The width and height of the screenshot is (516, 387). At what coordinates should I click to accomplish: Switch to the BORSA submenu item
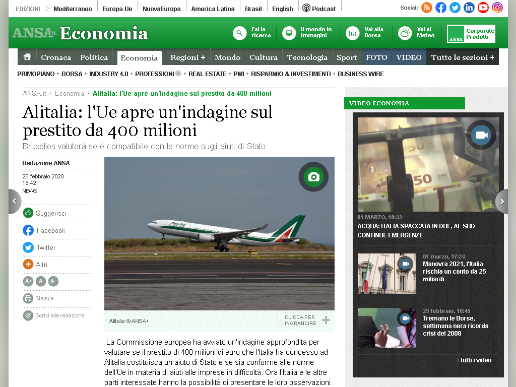click(72, 74)
